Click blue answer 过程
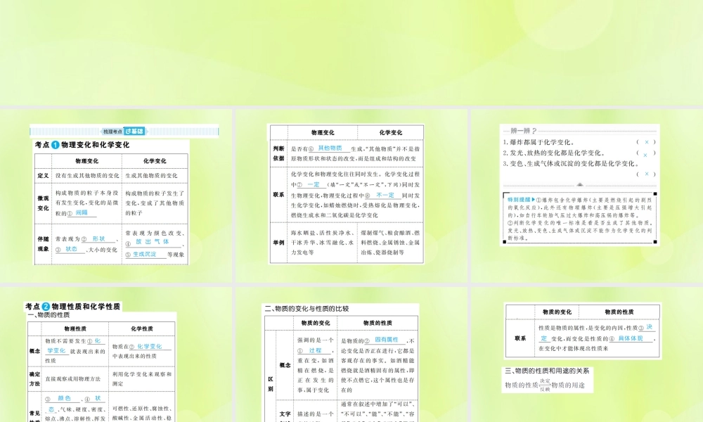703x422 pixels. coord(315,351)
